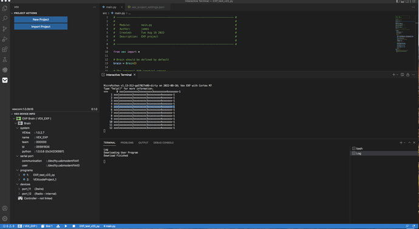Open notifications bell in status bar
This screenshot has height=229, width=419.
(x=414, y=226)
